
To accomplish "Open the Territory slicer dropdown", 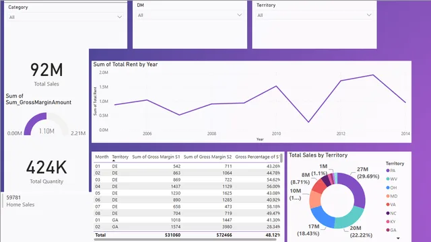I will click(x=314, y=15).
